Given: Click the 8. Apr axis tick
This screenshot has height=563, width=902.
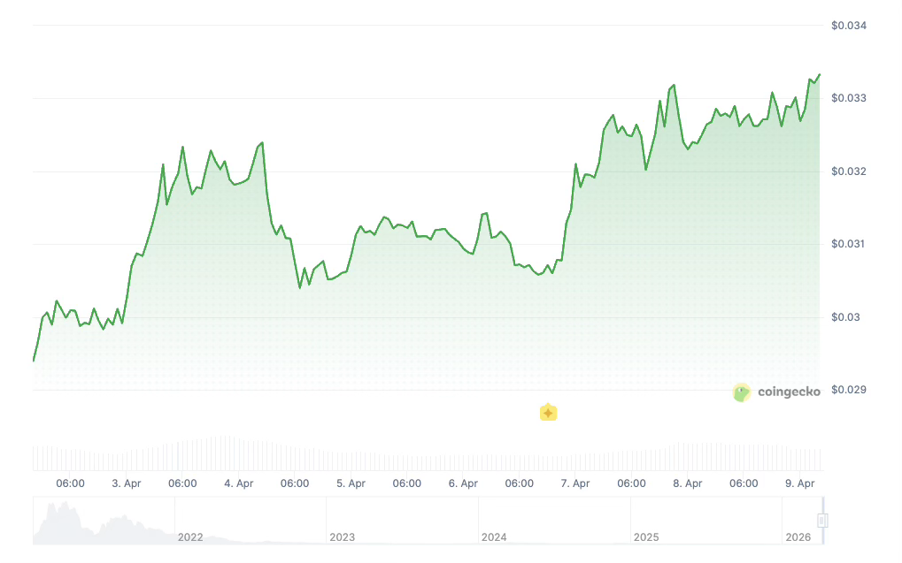Looking at the screenshot, I should coord(688,483).
